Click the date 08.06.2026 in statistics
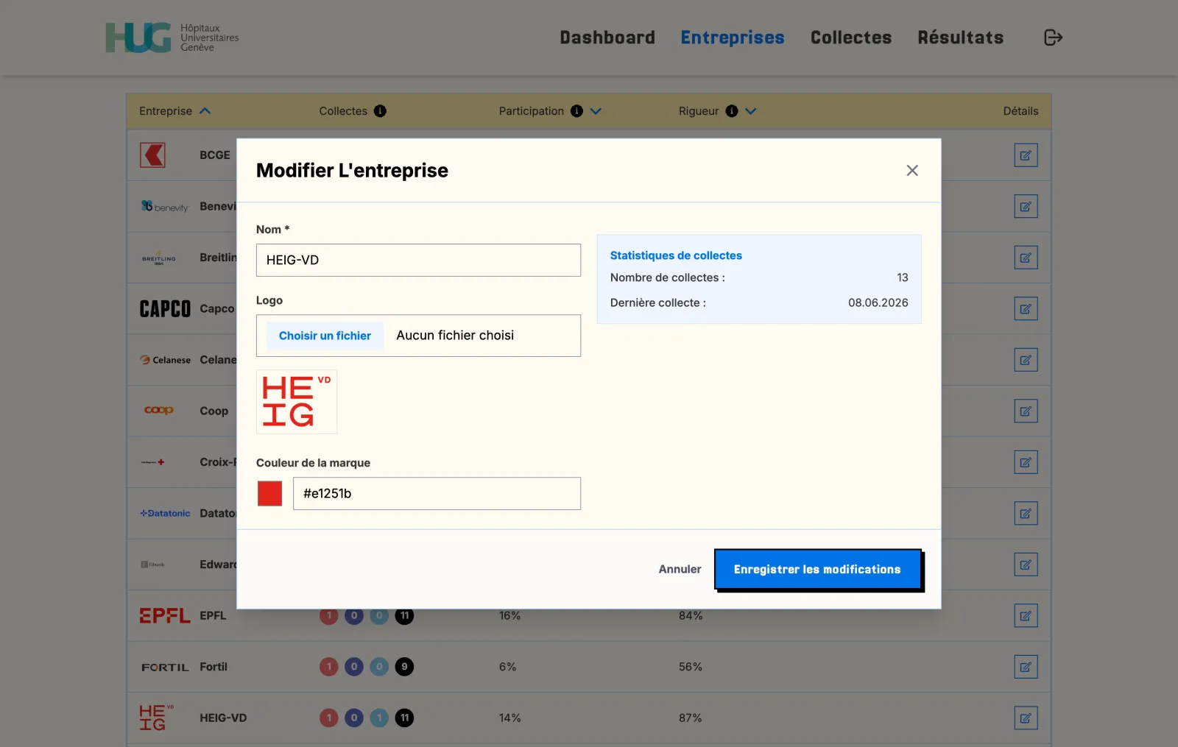This screenshot has width=1178, height=747. coord(878,302)
